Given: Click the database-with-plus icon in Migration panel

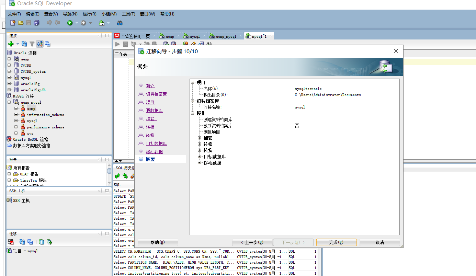Looking at the screenshot, I should [x=49, y=242].
